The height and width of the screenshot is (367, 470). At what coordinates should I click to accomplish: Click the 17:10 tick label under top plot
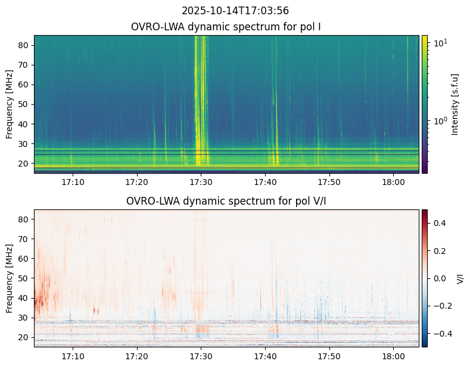click(73, 182)
